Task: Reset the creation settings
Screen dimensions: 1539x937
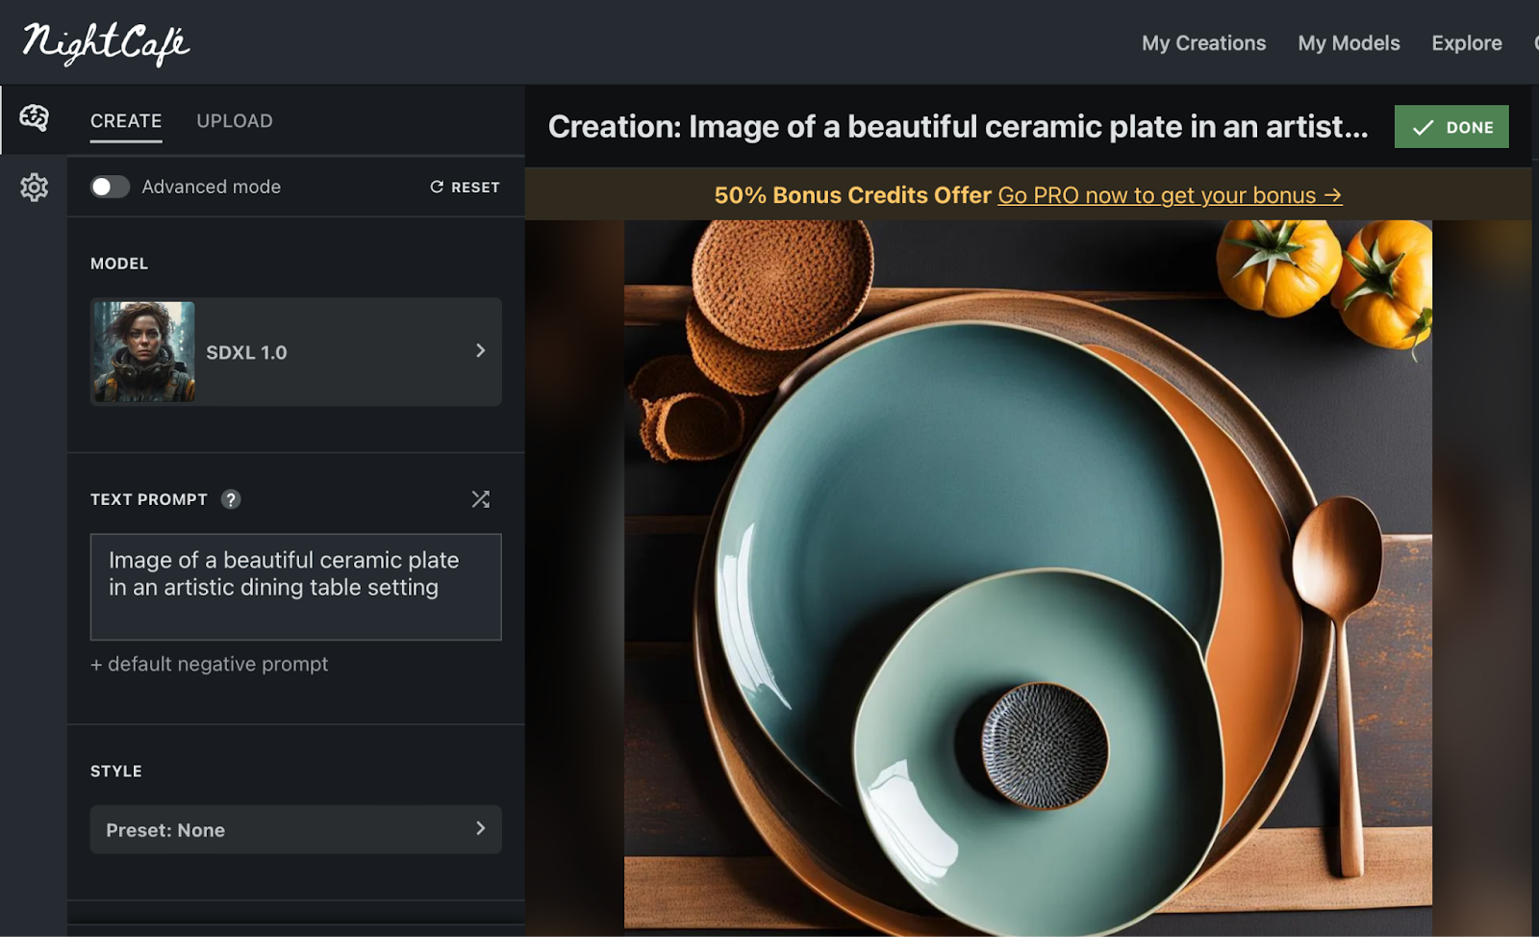Action: [465, 187]
